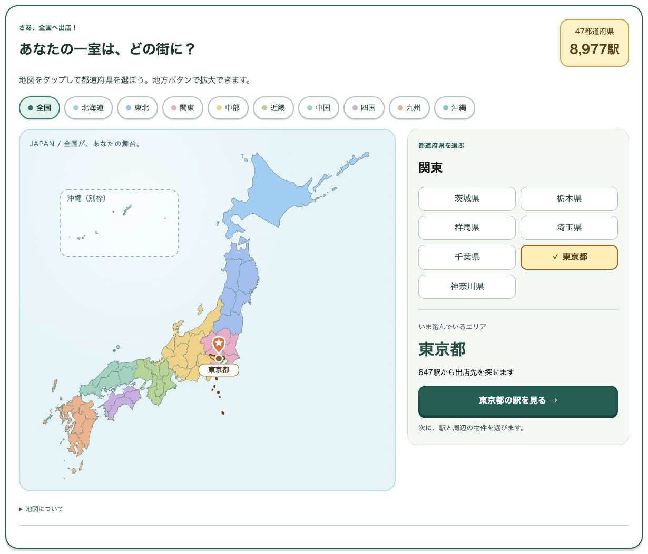Screen dimensions: 648x554
Task: Click the 8,977駅 counter badge
Action: (594, 43)
